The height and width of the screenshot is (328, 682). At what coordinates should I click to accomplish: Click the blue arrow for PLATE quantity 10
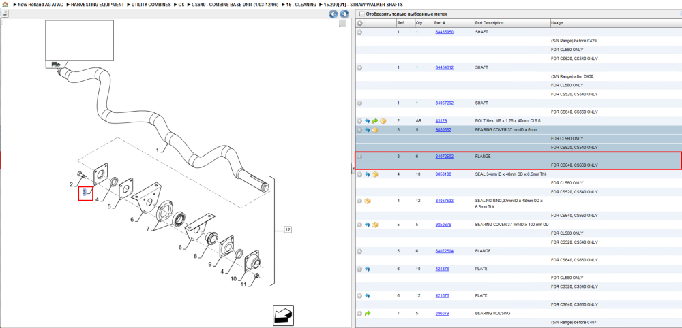pyautogui.click(x=367, y=269)
